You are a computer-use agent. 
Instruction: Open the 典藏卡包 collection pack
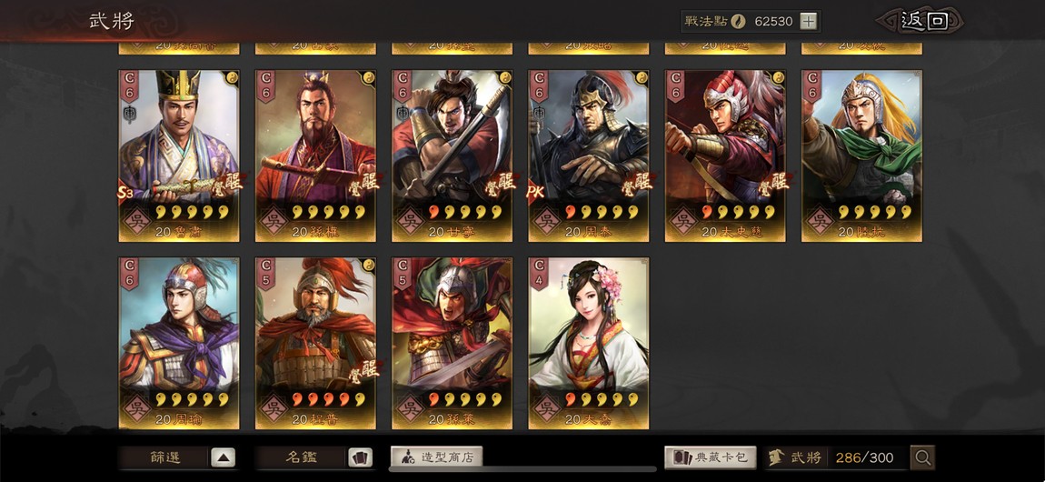711,457
